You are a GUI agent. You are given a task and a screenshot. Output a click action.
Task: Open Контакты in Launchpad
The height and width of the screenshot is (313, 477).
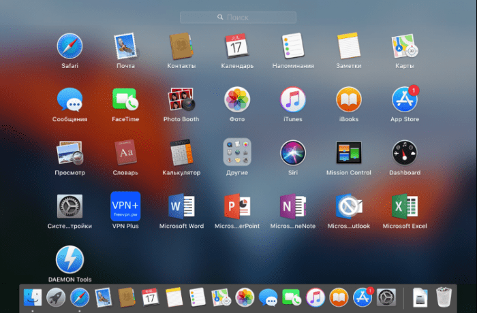tap(181, 46)
